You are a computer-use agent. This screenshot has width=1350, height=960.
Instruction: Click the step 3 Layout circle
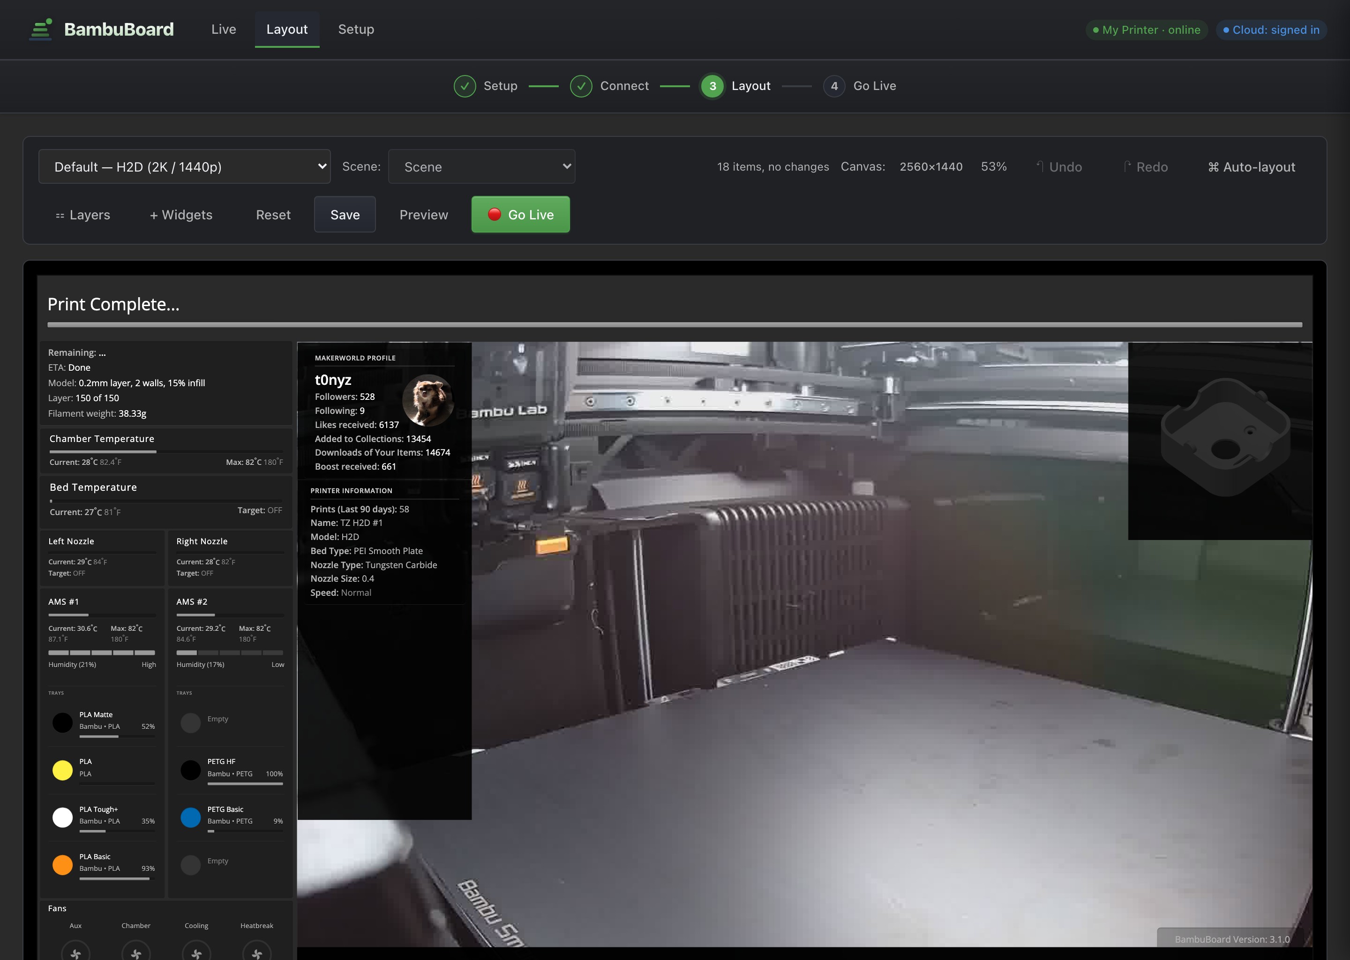pyautogui.click(x=712, y=86)
